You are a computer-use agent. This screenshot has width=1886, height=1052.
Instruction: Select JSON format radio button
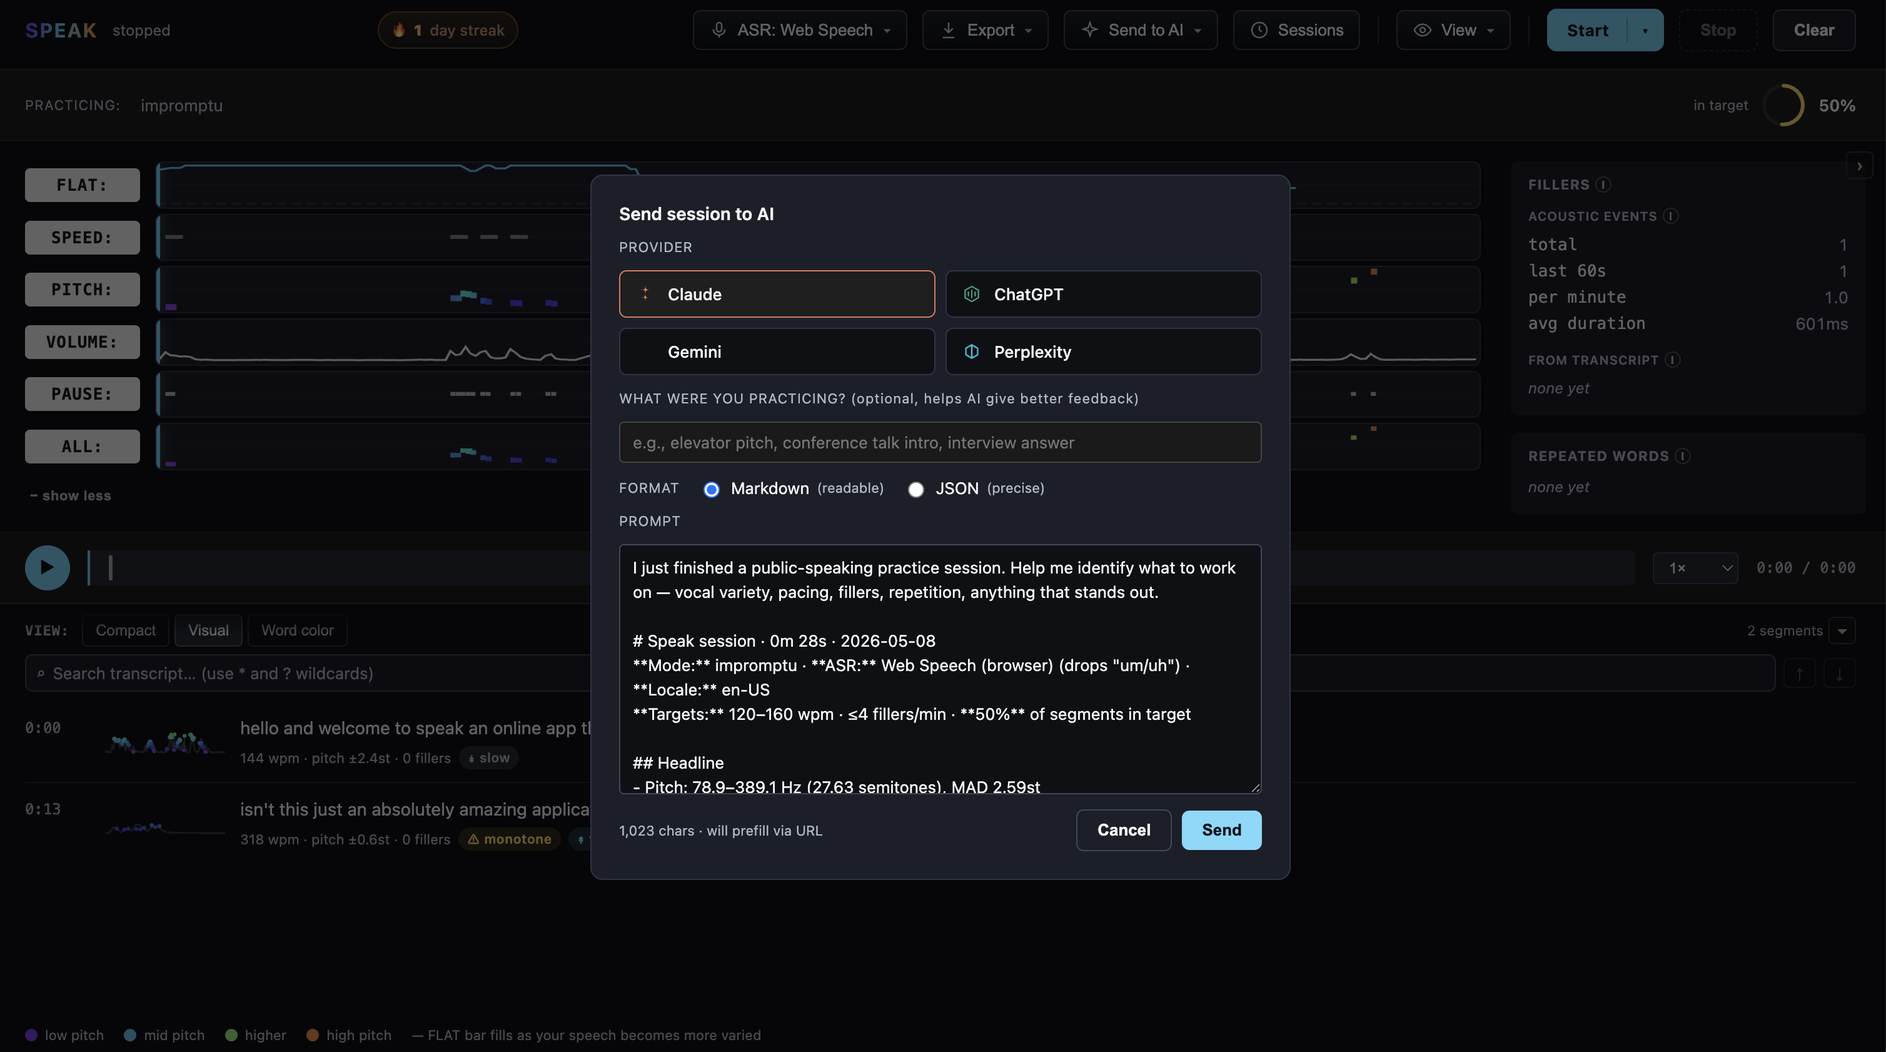click(915, 489)
